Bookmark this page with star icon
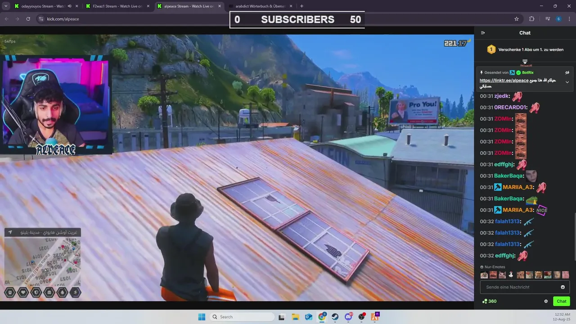 pyautogui.click(x=517, y=19)
